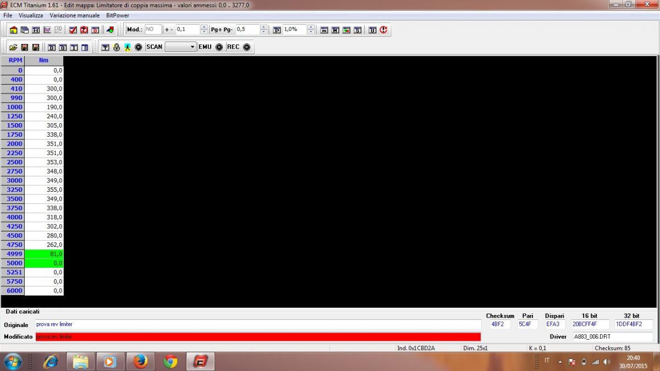Increase the + - step value 0,1
This screenshot has width=660, height=371.
click(x=204, y=27)
